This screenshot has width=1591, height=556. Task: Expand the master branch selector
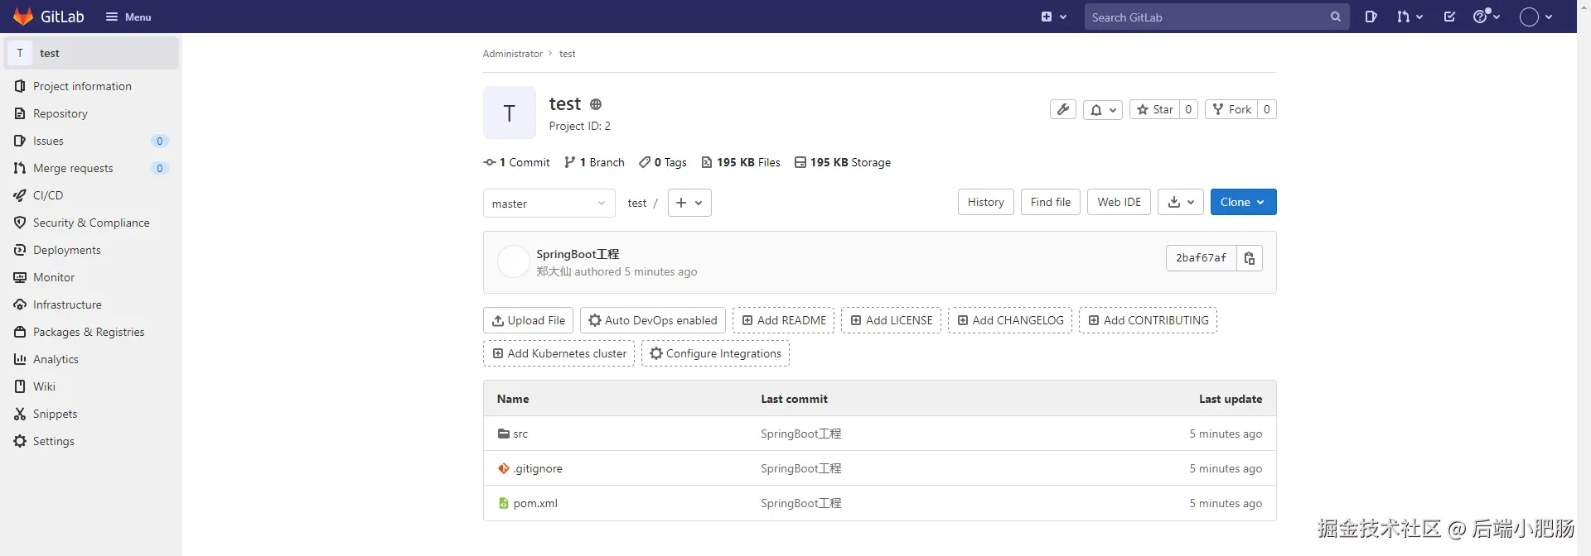[x=549, y=204]
